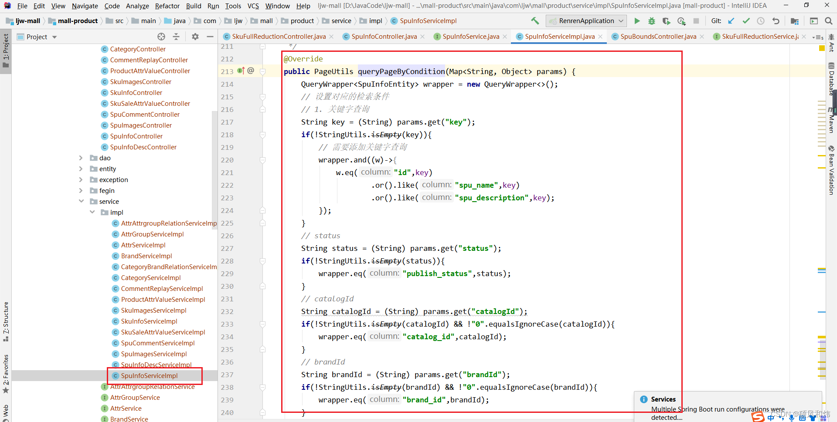Collapse the impl folder
The height and width of the screenshot is (422, 837).
click(x=92, y=212)
